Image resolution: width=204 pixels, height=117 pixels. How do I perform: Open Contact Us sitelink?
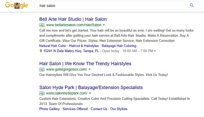tap(99, 109)
